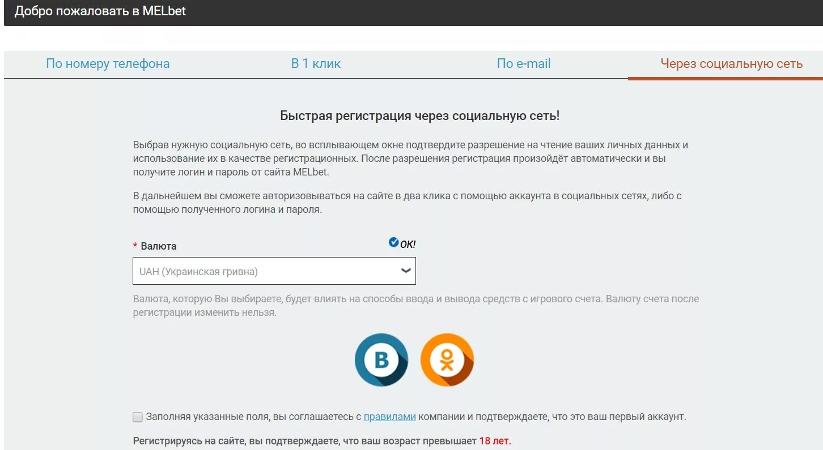Click the paragraph starting 'Выбрав нужную социальную сеть'
823x450 pixels.
(410, 158)
